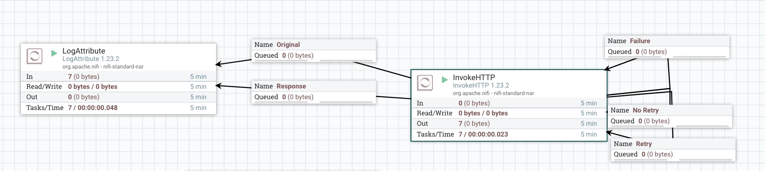Click LogAttribute Read/Write row
Viewport: 765px width, 171px height.
click(x=118, y=87)
